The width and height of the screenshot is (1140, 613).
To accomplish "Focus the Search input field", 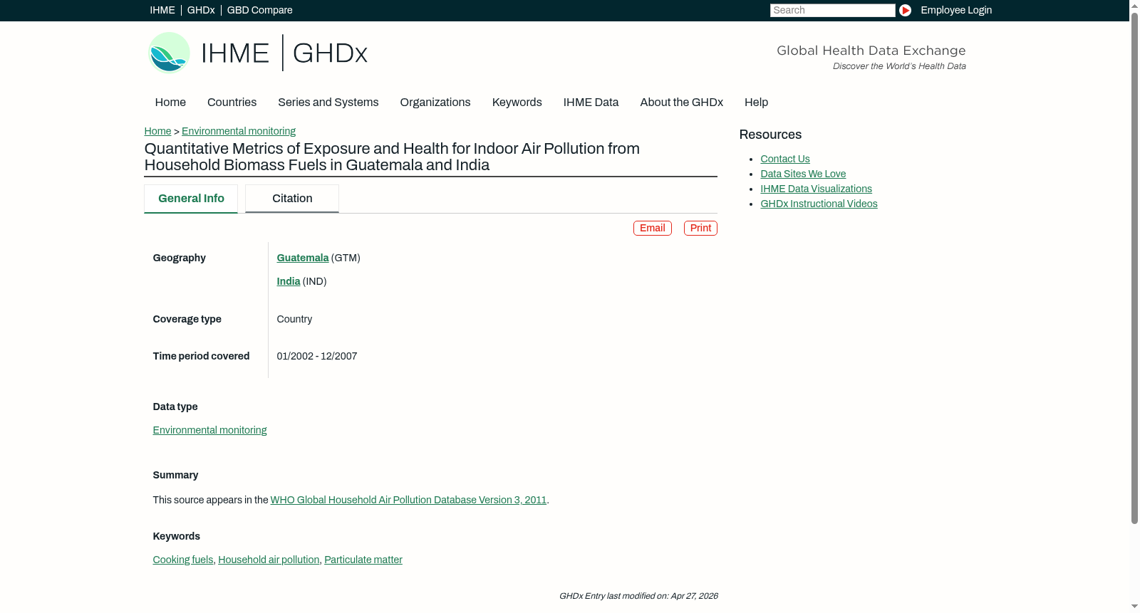I will tap(832, 10).
